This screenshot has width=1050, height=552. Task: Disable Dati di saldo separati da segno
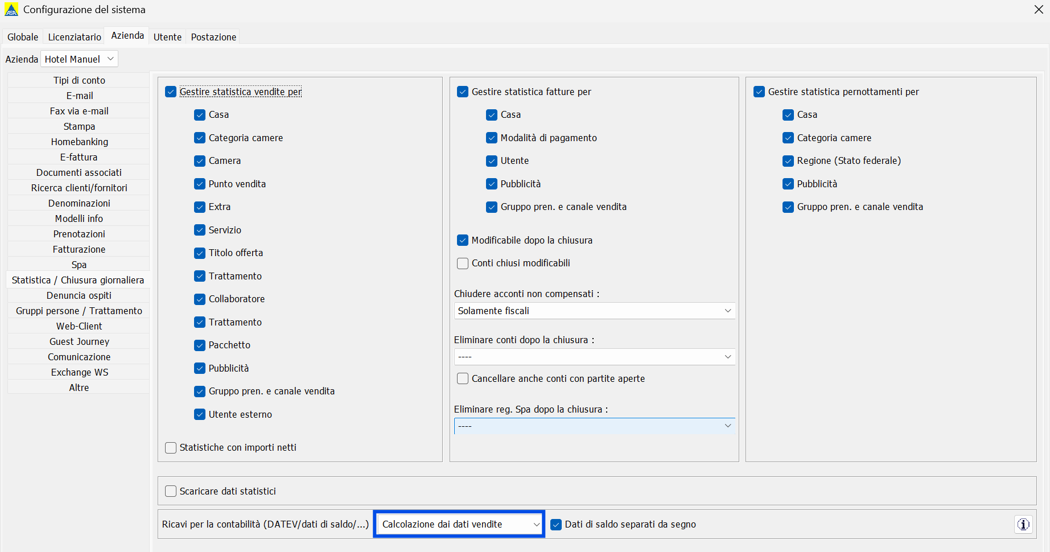pyautogui.click(x=556, y=525)
